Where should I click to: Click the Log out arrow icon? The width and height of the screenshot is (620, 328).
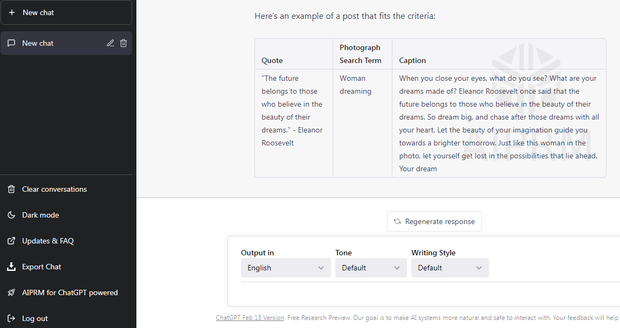click(11, 318)
